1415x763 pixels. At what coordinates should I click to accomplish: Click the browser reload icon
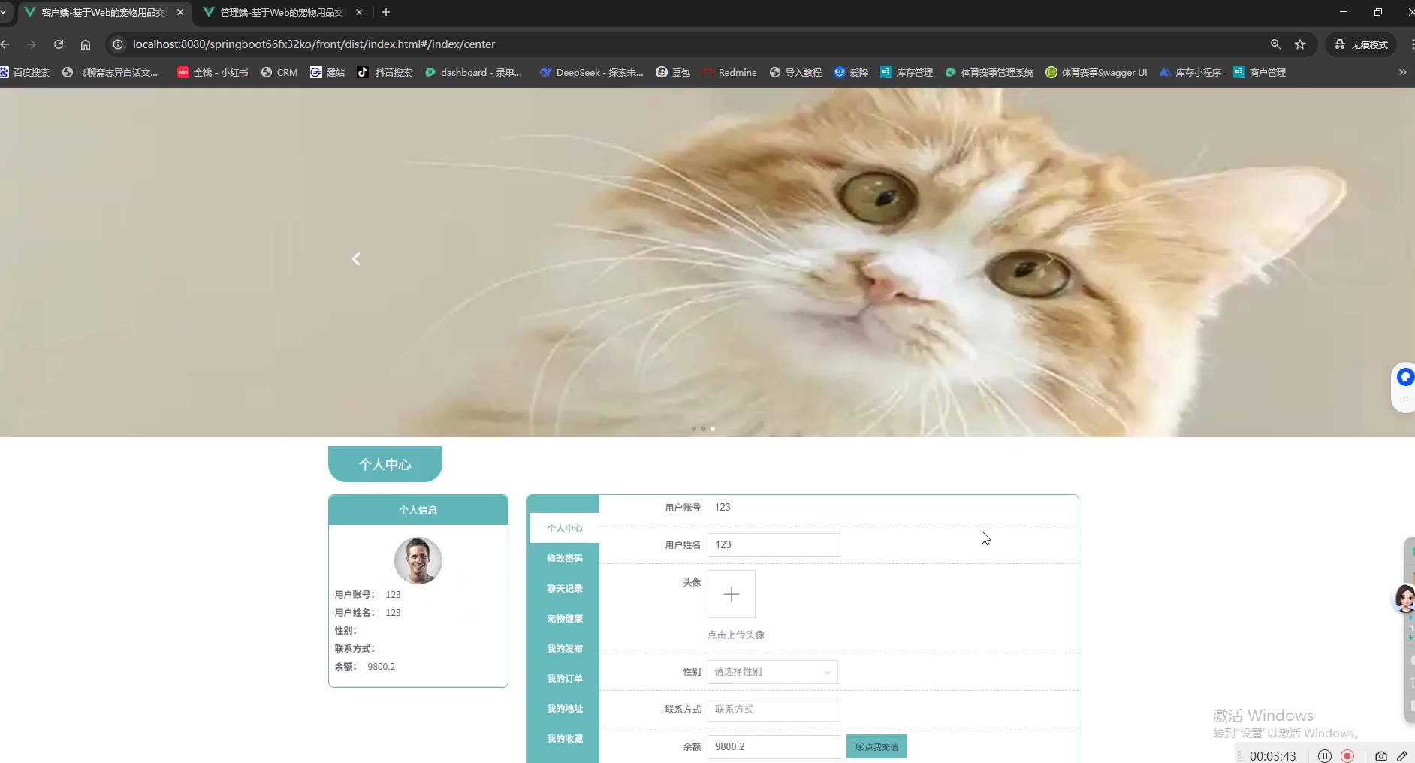click(59, 44)
